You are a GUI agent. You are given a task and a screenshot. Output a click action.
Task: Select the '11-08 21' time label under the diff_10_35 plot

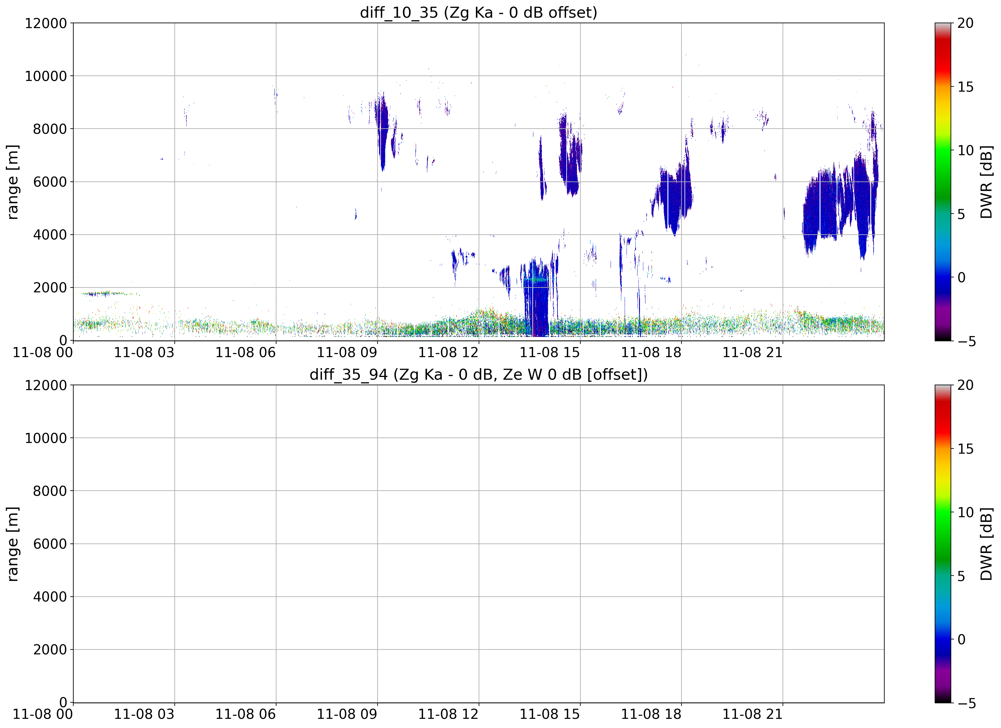pos(753,352)
